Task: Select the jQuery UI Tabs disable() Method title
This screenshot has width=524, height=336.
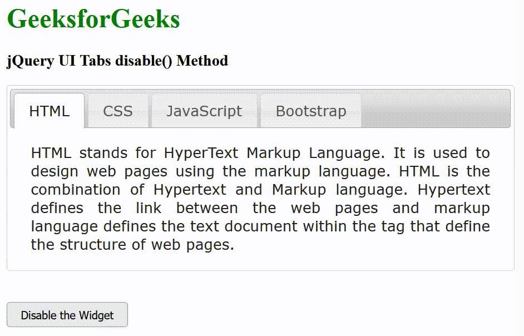Action: 117,61
